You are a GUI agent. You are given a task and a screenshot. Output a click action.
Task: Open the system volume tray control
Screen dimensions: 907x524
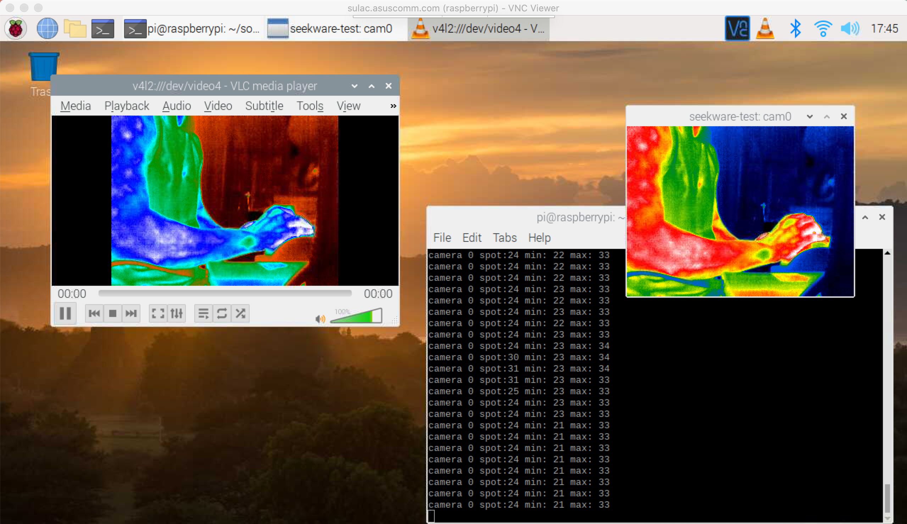click(850, 28)
